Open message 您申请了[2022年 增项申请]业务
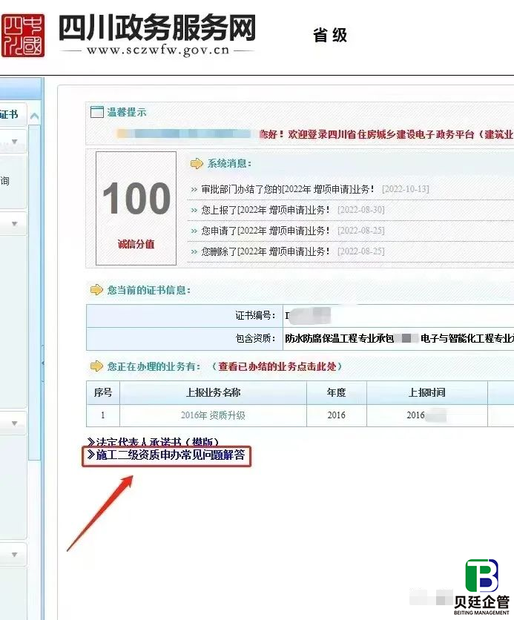514x620 pixels. pyautogui.click(x=266, y=231)
